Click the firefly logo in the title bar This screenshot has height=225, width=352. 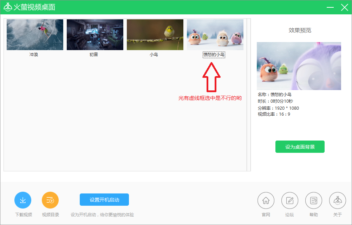pos(8,7)
